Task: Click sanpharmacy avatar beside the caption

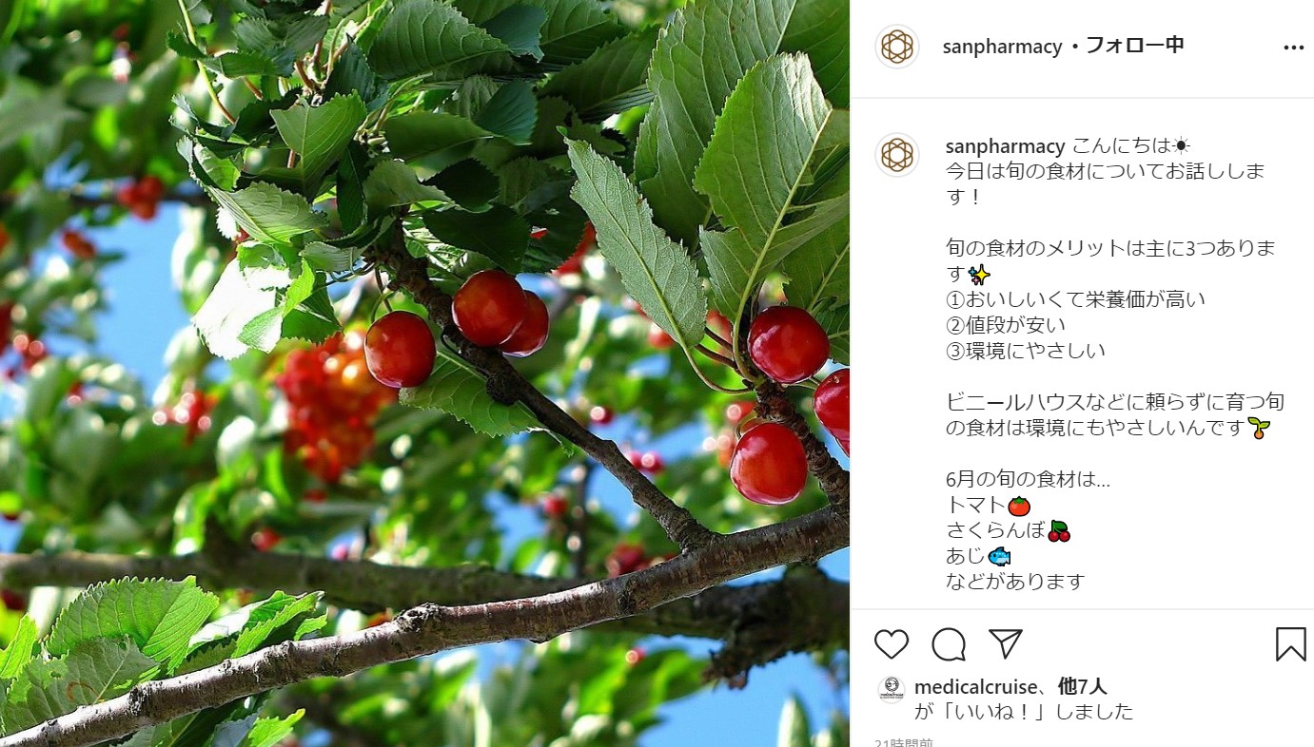Action: (896, 155)
